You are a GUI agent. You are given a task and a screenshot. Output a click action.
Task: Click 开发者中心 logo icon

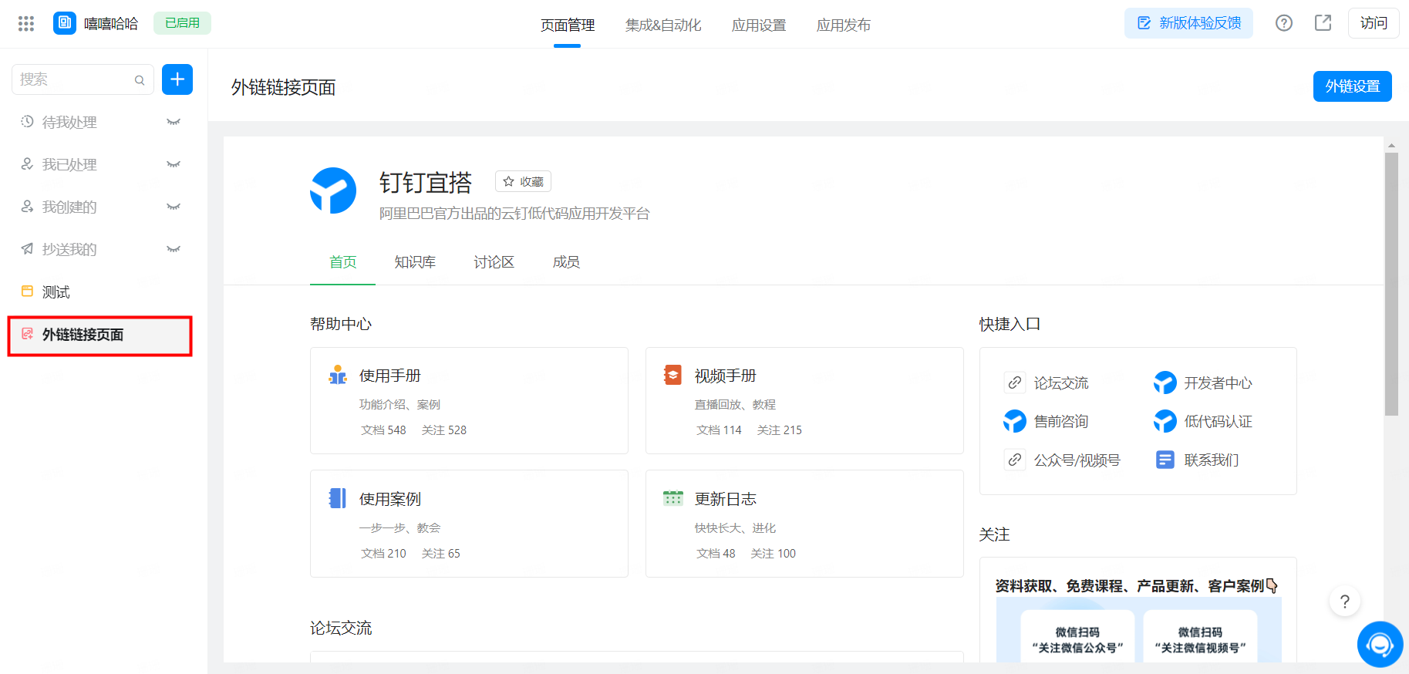click(x=1165, y=382)
